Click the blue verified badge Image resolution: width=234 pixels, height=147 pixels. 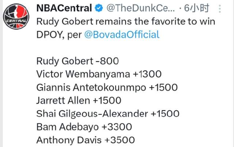(x=97, y=8)
